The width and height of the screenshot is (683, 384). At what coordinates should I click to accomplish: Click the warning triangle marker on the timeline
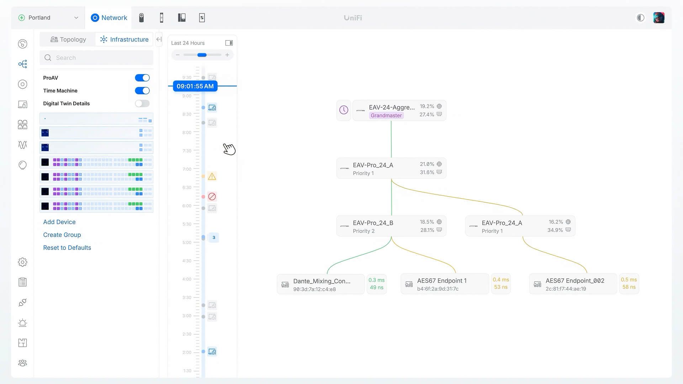coord(212,176)
